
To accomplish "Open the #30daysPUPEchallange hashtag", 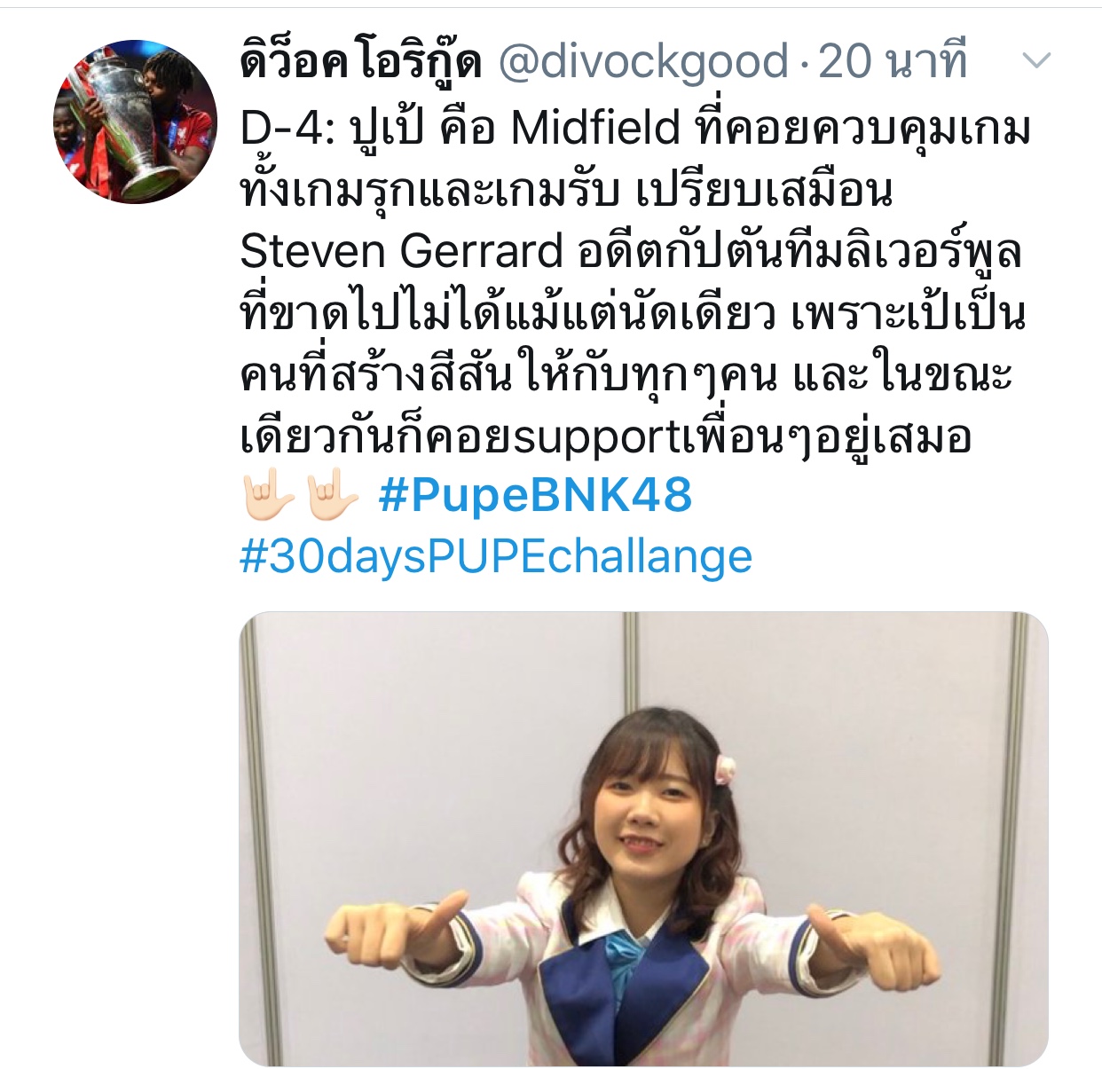I will [496, 557].
